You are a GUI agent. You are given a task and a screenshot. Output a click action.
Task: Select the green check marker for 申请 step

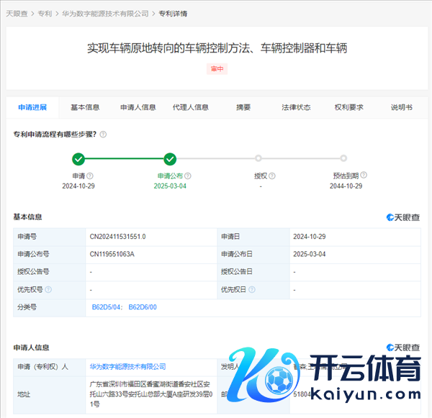[78, 159]
